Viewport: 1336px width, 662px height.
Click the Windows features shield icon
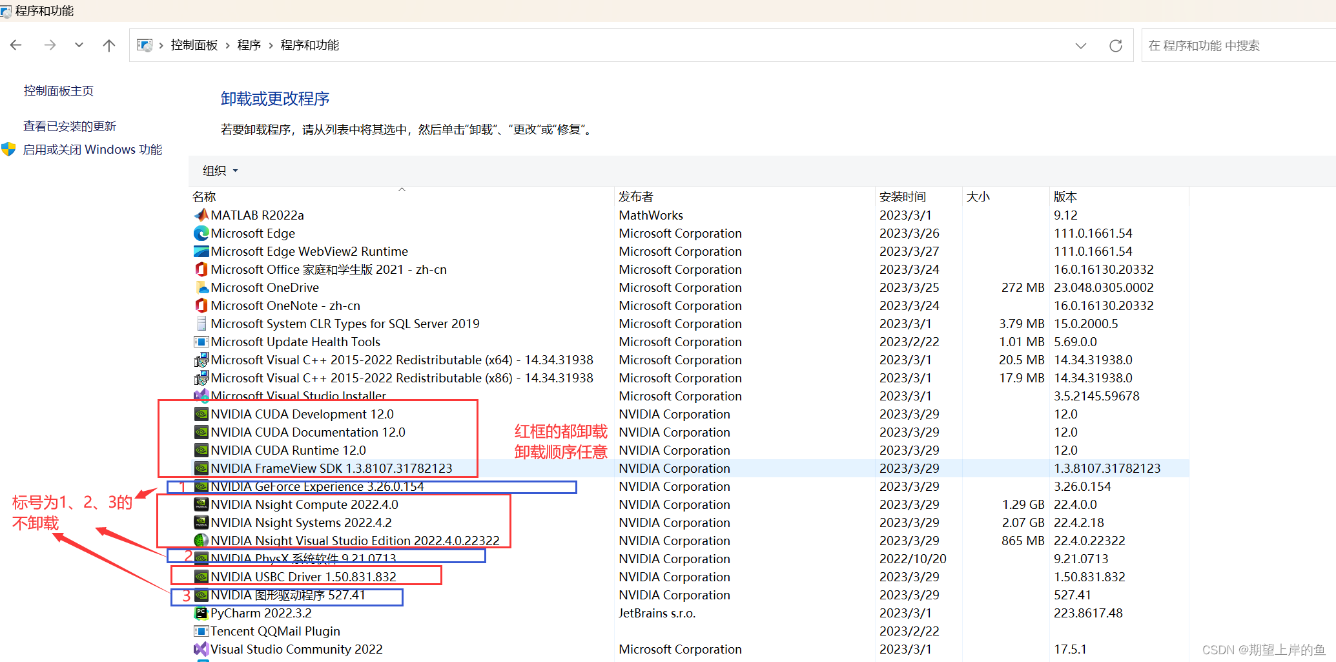[x=8, y=149]
